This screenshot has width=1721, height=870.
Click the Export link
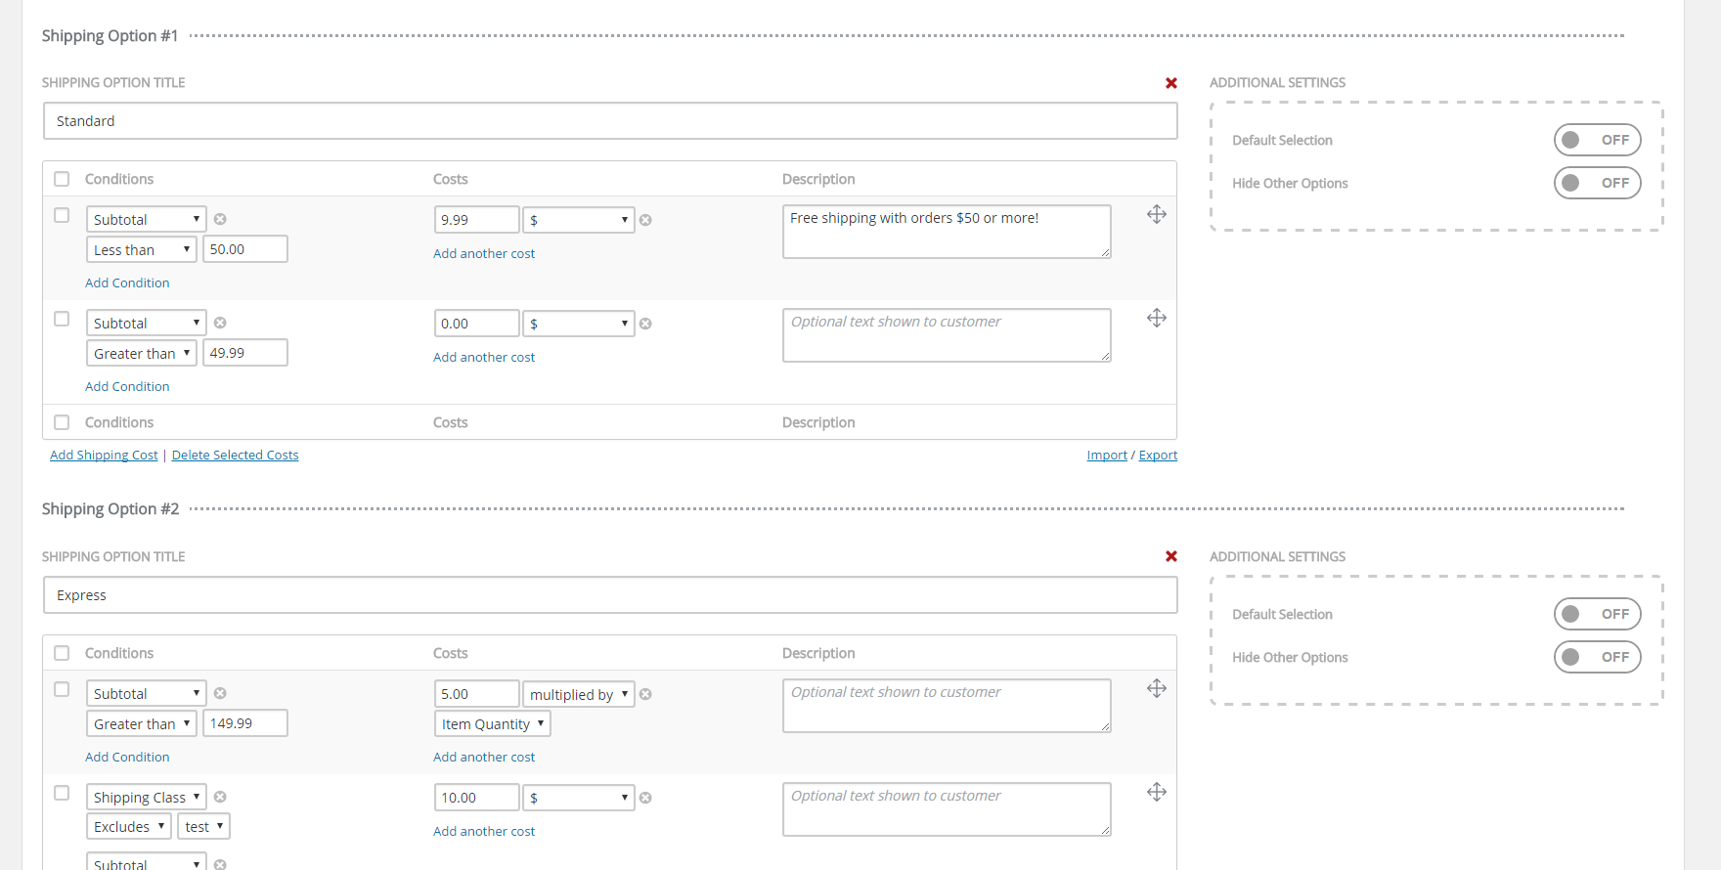click(x=1158, y=456)
